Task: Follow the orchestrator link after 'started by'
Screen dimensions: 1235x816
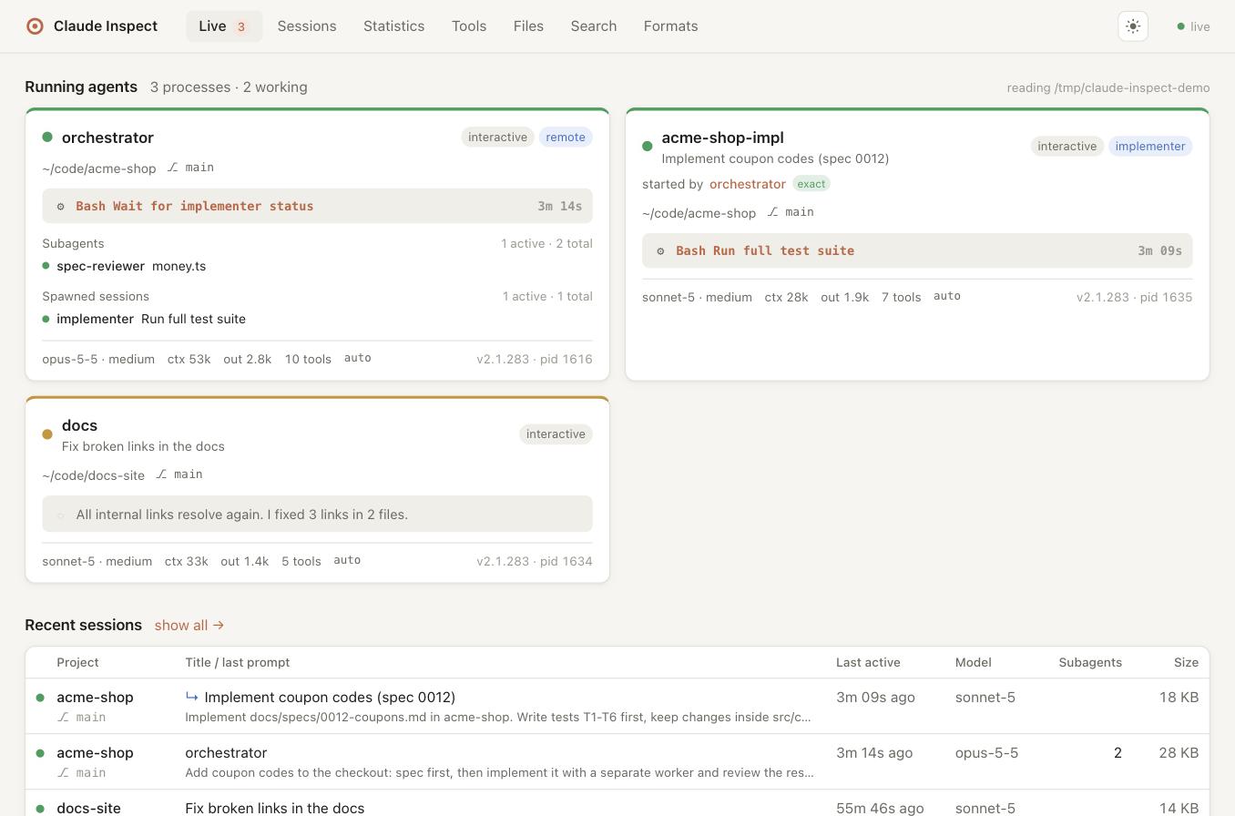Action: [x=748, y=184]
